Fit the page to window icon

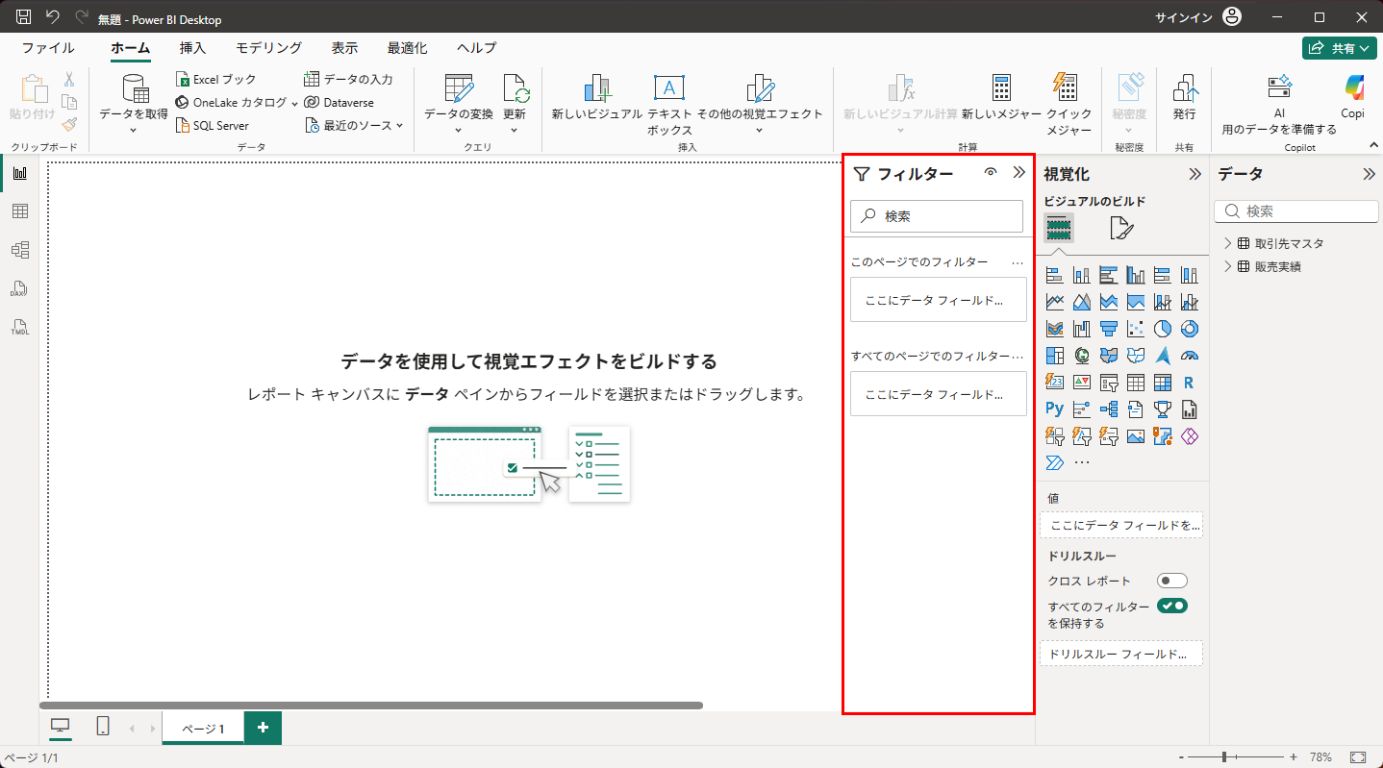pos(1358,757)
